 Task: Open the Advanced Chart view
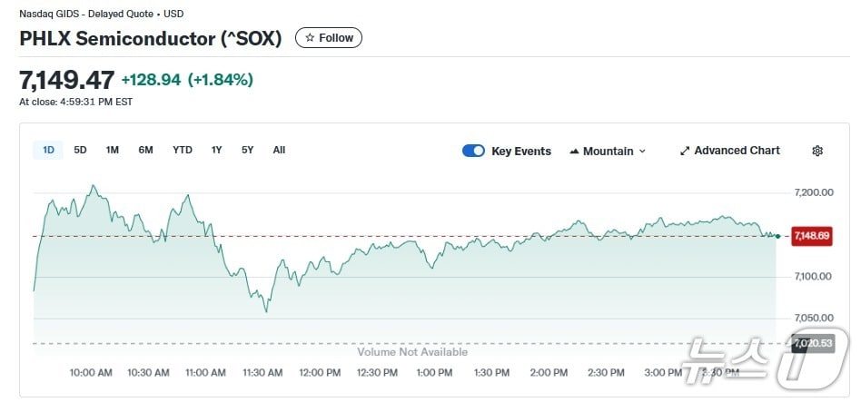coord(737,151)
